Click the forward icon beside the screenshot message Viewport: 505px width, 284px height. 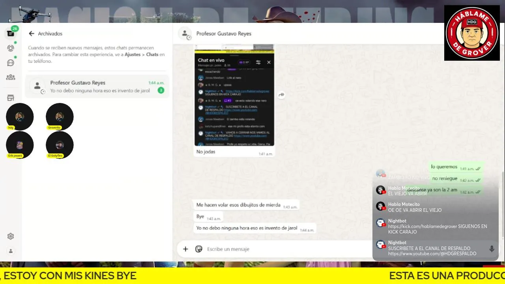tap(281, 95)
